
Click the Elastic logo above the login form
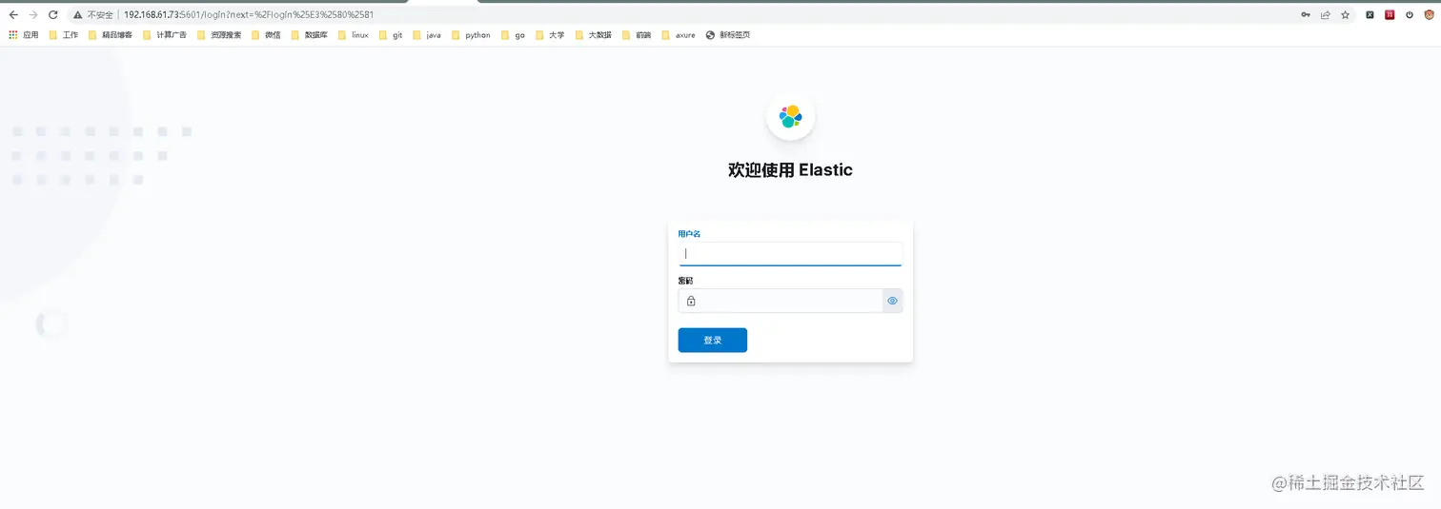click(790, 116)
